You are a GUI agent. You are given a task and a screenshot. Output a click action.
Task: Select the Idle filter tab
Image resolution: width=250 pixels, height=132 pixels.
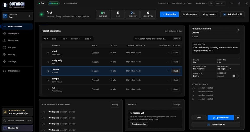tap(64, 39)
